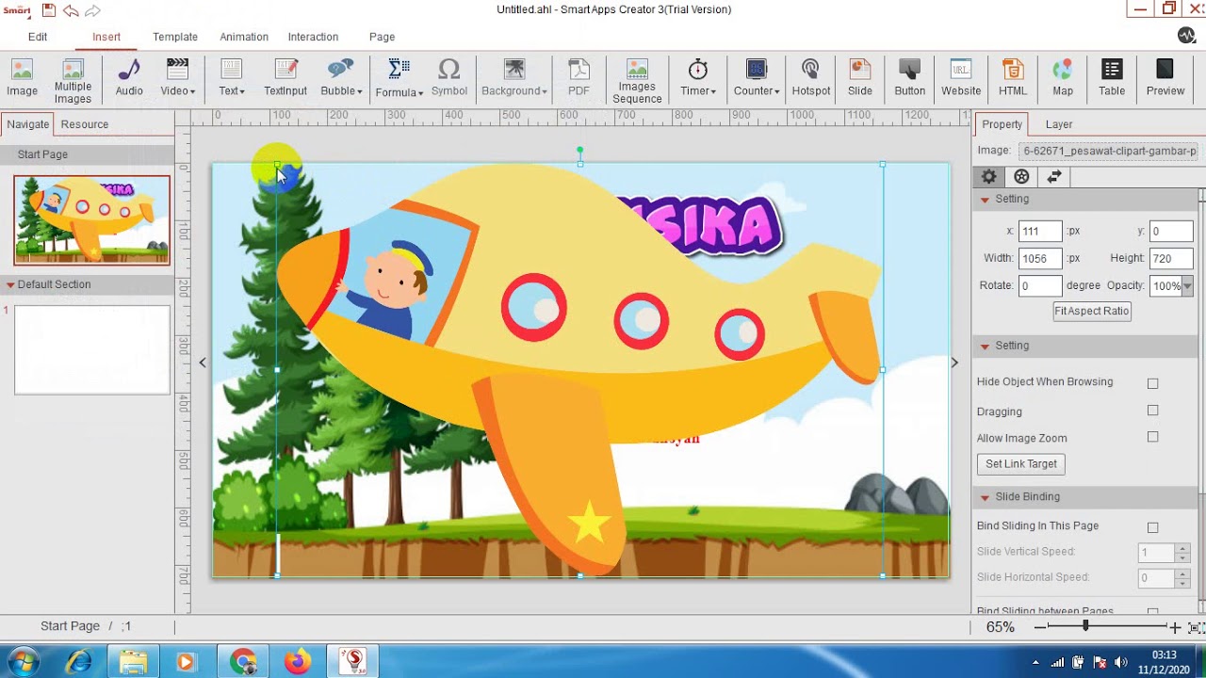
Task: Insert a Table object
Action: pos(1112,77)
